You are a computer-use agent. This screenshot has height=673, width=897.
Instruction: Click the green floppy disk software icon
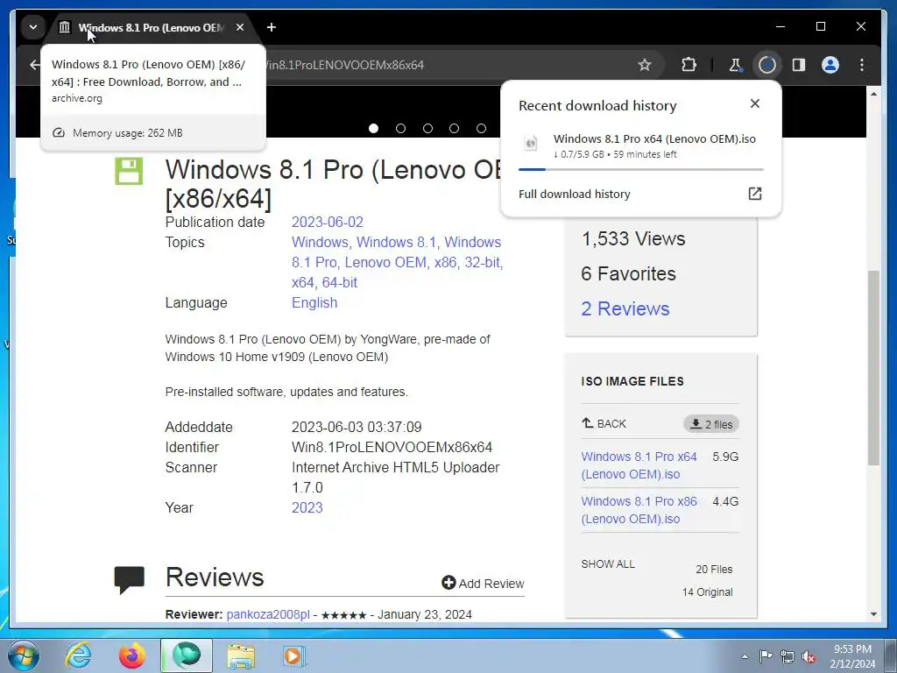pos(129,172)
